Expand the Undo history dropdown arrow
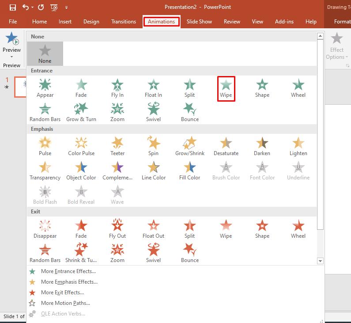The image size is (351, 323). [33, 8]
